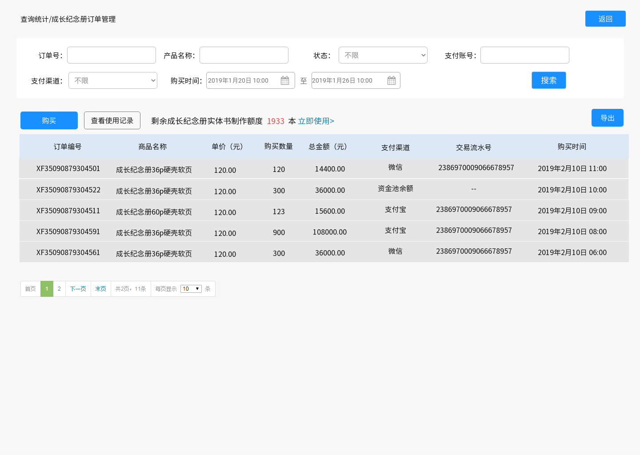Focus the 产品名称 input field
This screenshot has width=640, height=455.
click(244, 55)
